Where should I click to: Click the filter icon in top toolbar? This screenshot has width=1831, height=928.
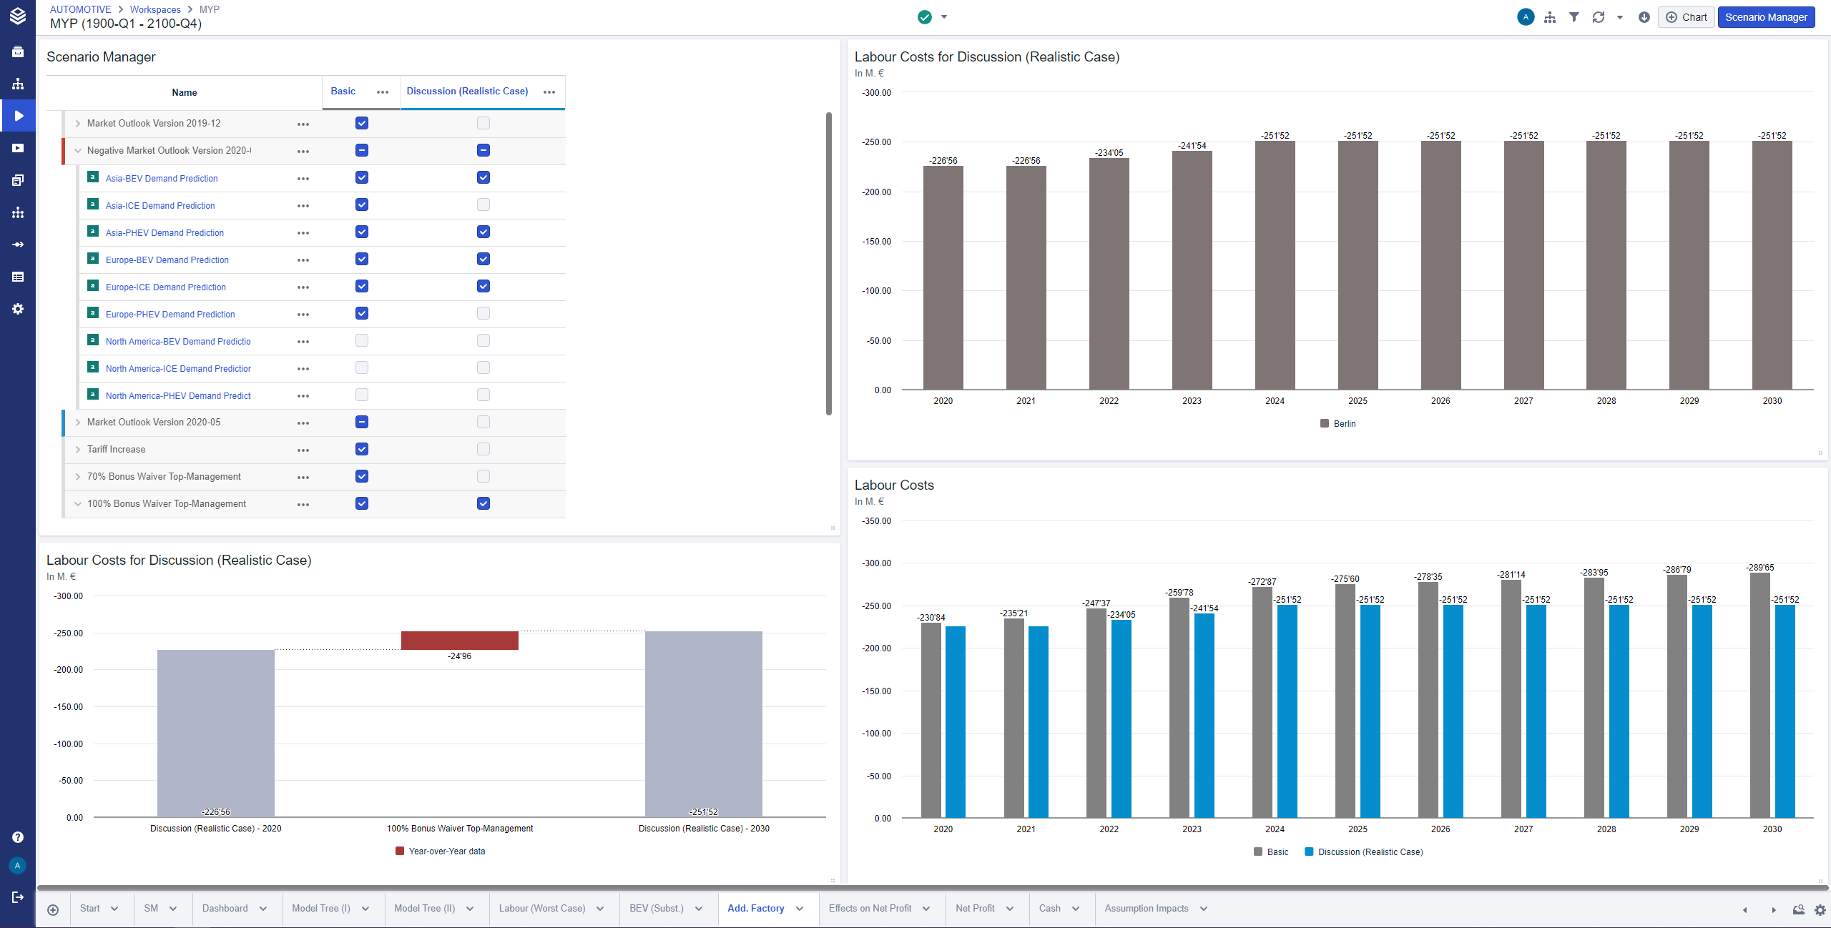coord(1574,17)
